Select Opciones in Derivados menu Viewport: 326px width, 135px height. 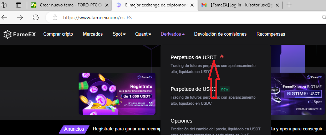(x=181, y=121)
